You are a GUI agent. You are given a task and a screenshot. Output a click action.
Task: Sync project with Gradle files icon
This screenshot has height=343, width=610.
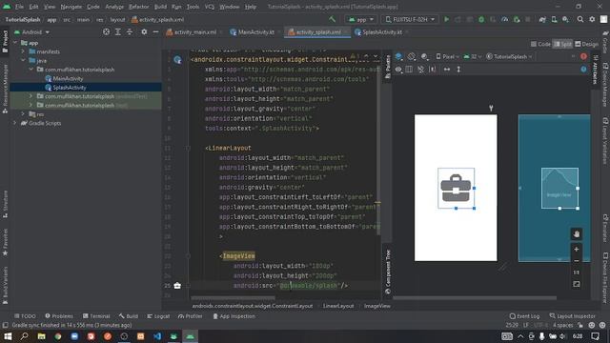542,19
